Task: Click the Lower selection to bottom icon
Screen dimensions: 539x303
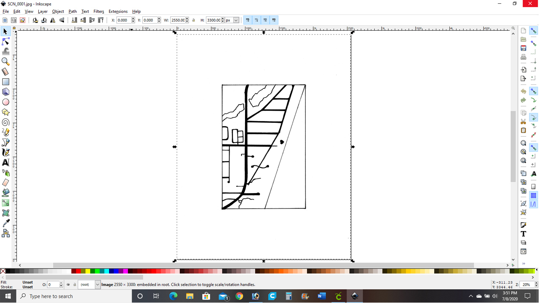Action: [75, 20]
